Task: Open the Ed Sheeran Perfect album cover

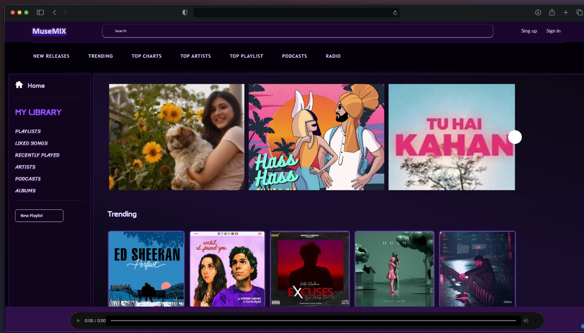Action: coord(146,269)
